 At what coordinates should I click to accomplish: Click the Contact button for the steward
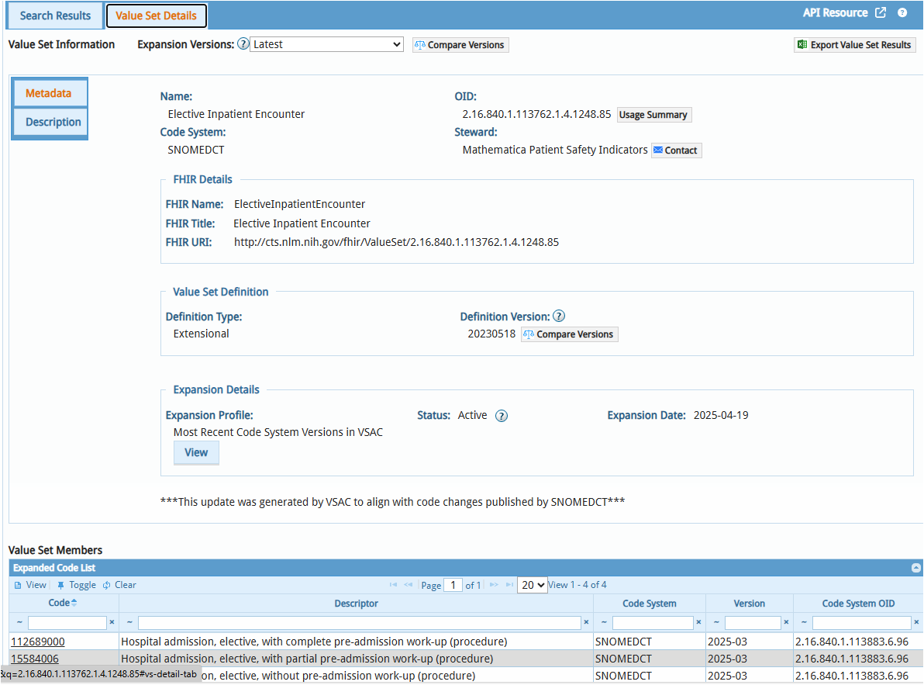point(676,150)
